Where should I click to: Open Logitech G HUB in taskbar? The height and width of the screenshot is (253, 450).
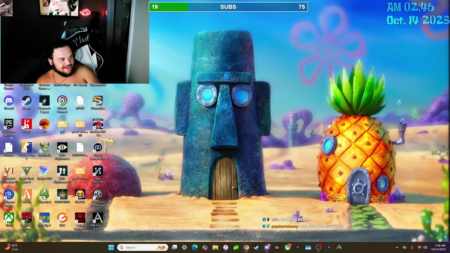pyautogui.click(x=277, y=247)
